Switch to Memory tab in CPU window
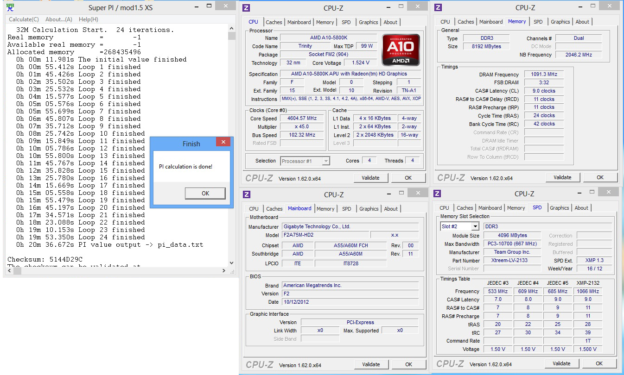This screenshot has height=375, width=624. pyautogui.click(x=325, y=22)
